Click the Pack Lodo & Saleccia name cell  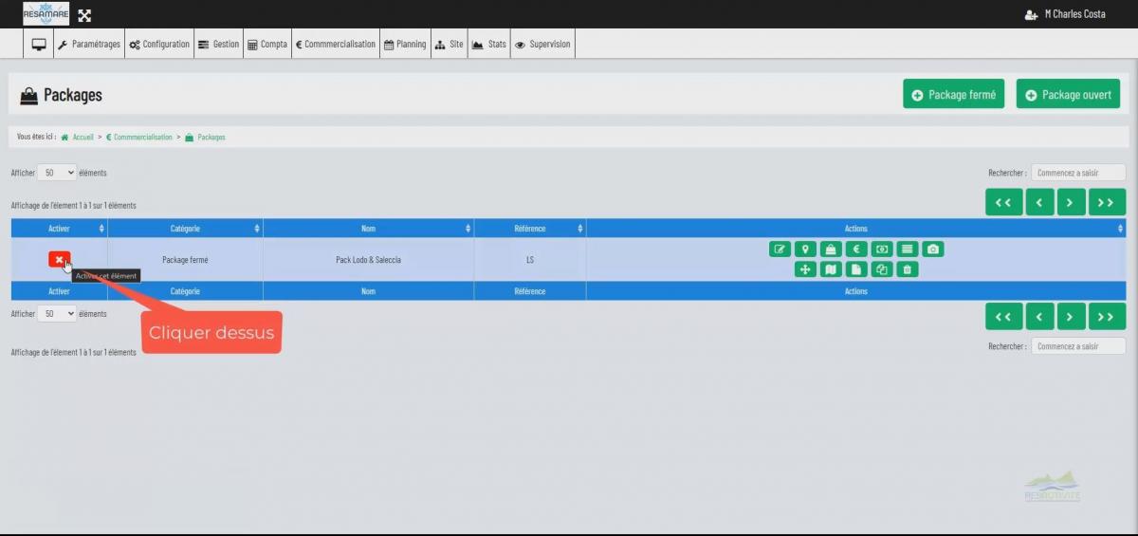pos(368,260)
